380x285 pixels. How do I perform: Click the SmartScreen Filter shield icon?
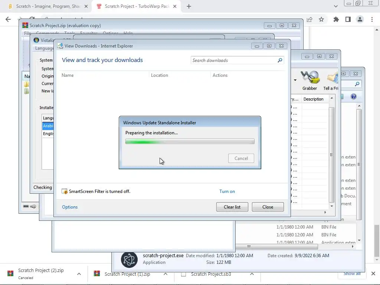click(x=65, y=191)
